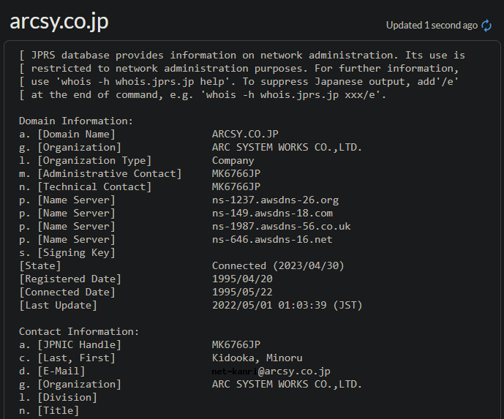The width and height of the screenshot is (504, 419).
Task: Click the Last Update value 2022/05/01 01:03:39
Action: click(287, 305)
